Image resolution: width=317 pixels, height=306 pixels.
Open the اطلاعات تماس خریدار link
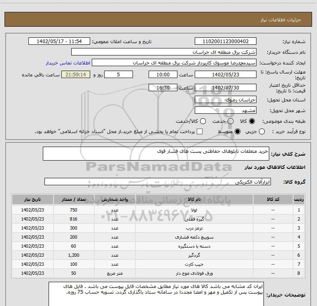point(68,63)
